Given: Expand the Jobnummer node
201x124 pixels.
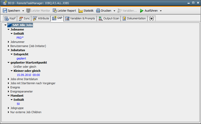Looking at the screenshot, I should point(9,42).
